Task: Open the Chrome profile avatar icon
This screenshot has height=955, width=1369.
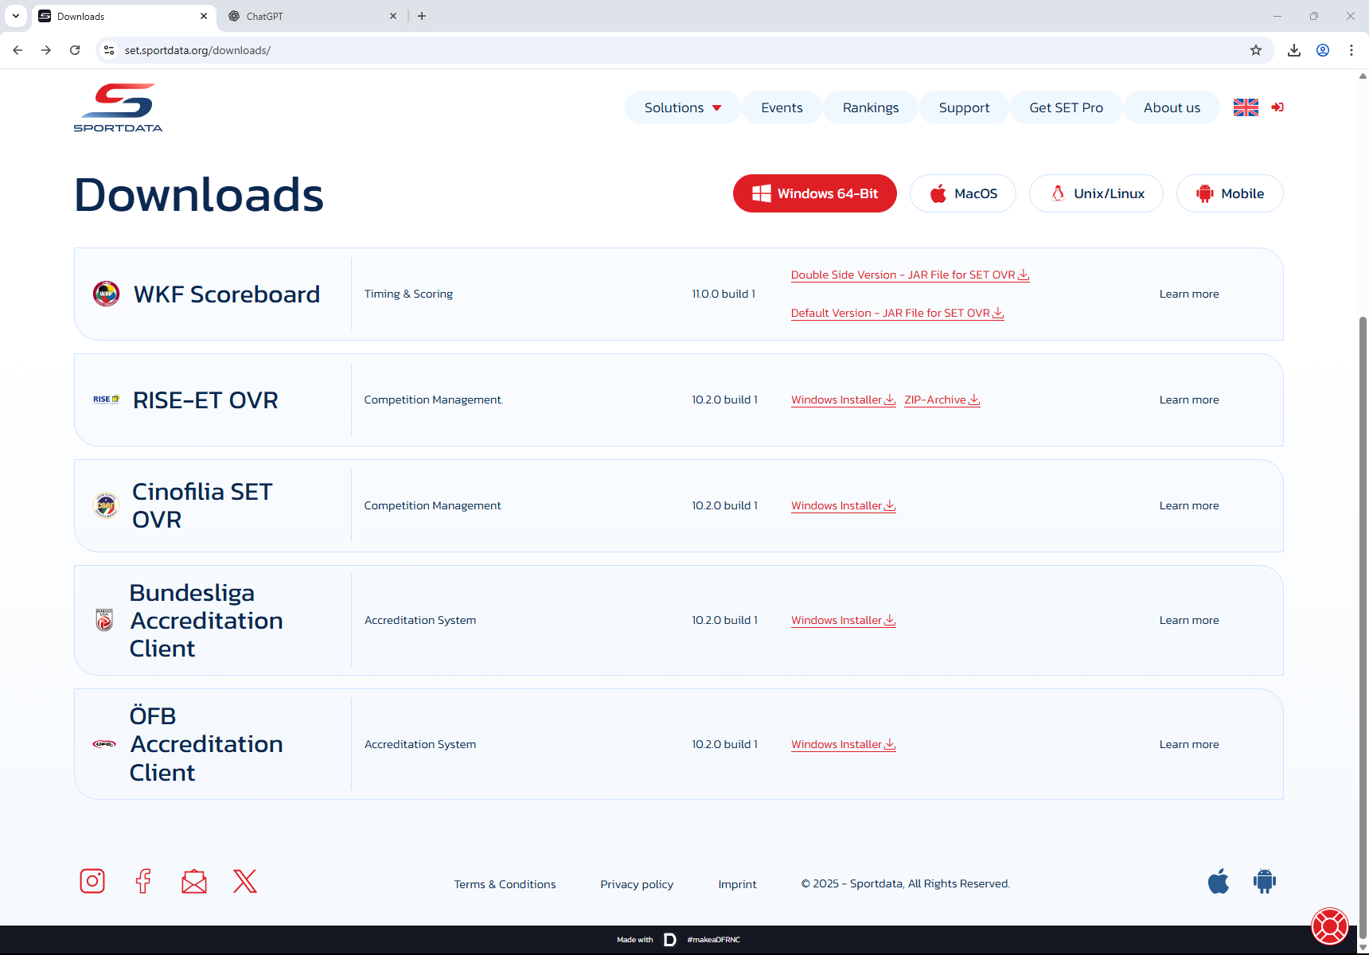Action: pos(1323,50)
